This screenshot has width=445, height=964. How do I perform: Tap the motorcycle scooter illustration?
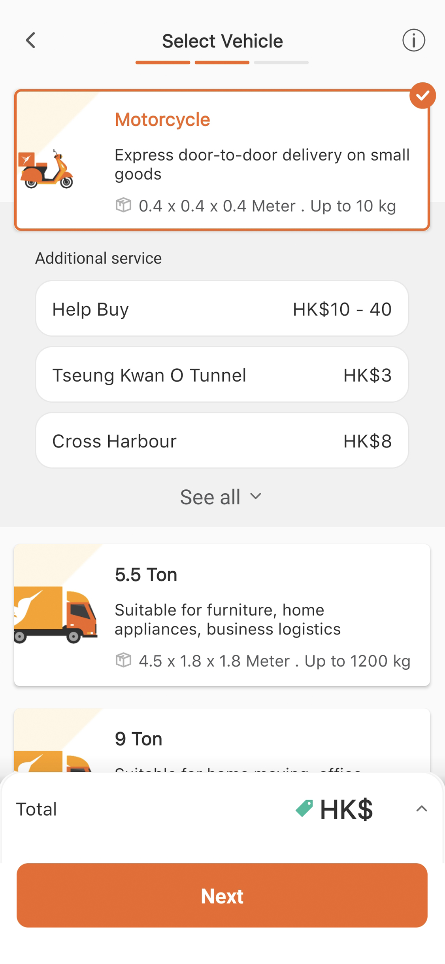pyautogui.click(x=47, y=169)
